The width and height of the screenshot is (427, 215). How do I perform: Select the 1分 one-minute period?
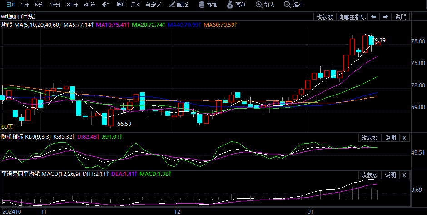25,5
